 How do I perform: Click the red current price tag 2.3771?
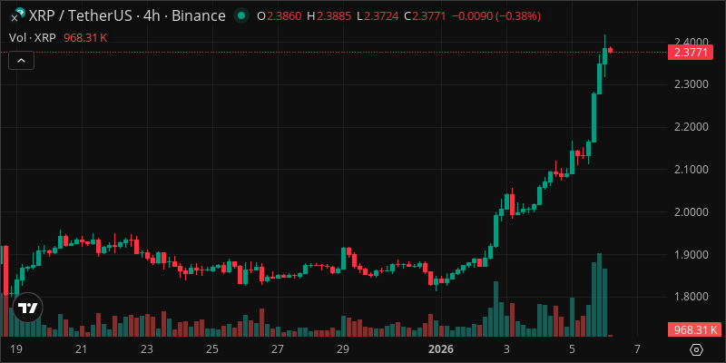coord(691,53)
